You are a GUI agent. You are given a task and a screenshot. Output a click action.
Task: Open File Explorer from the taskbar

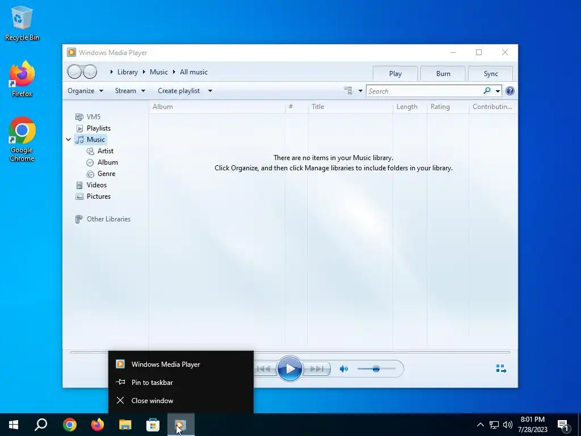(125, 425)
